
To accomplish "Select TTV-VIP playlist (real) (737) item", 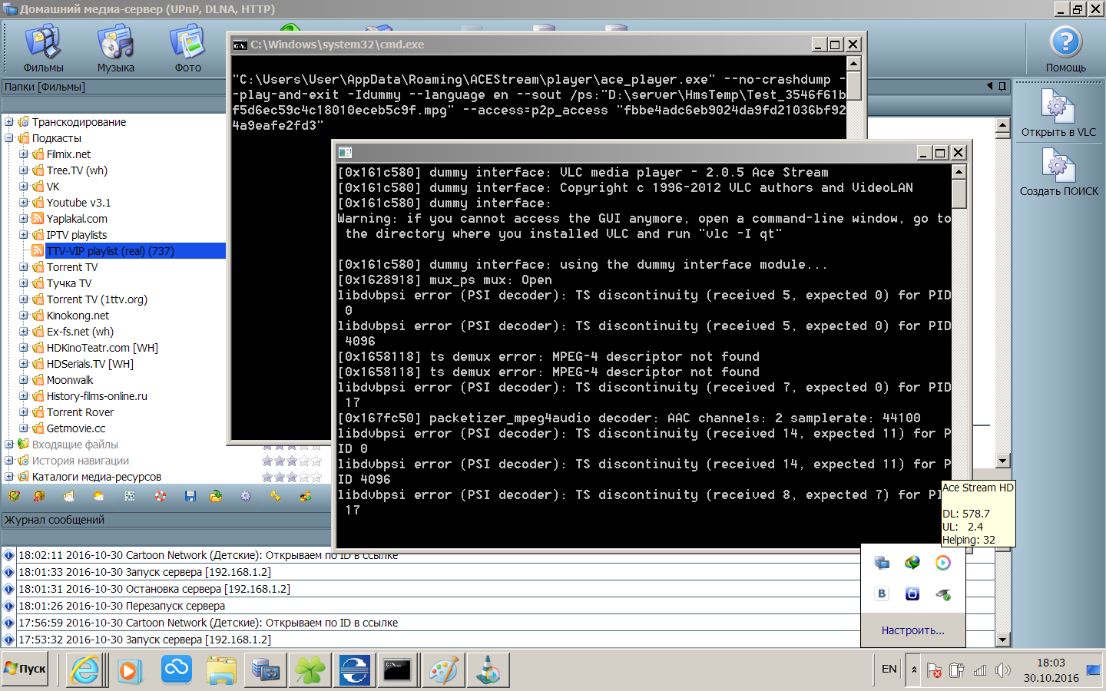I will pyautogui.click(x=110, y=251).
